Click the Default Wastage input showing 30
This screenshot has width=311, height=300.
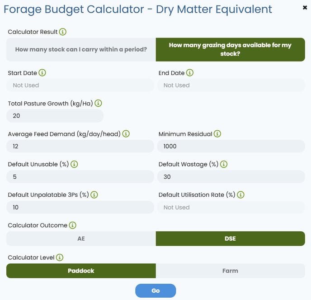pos(231,177)
